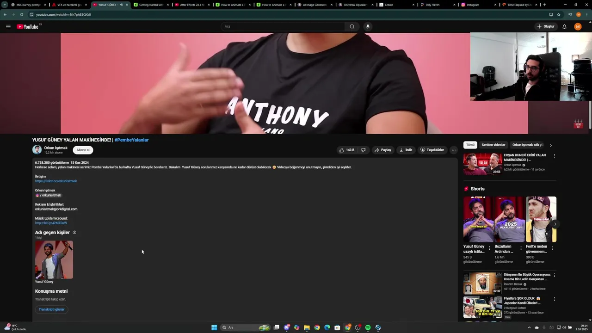The image size is (592, 333).
Task: Start voice search with the microphone icon
Action: 368,26
